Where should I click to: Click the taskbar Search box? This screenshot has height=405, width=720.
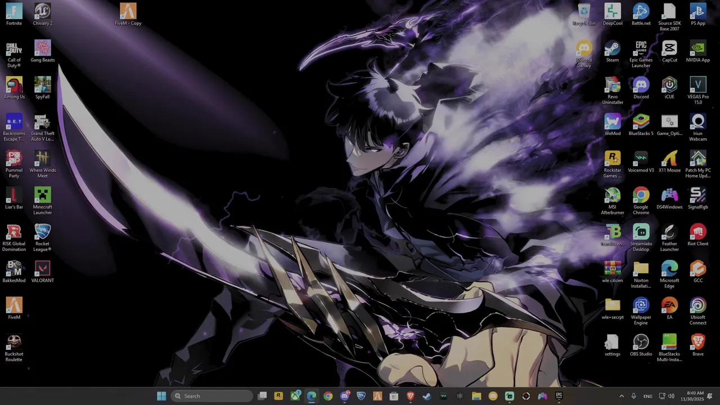[x=211, y=396]
